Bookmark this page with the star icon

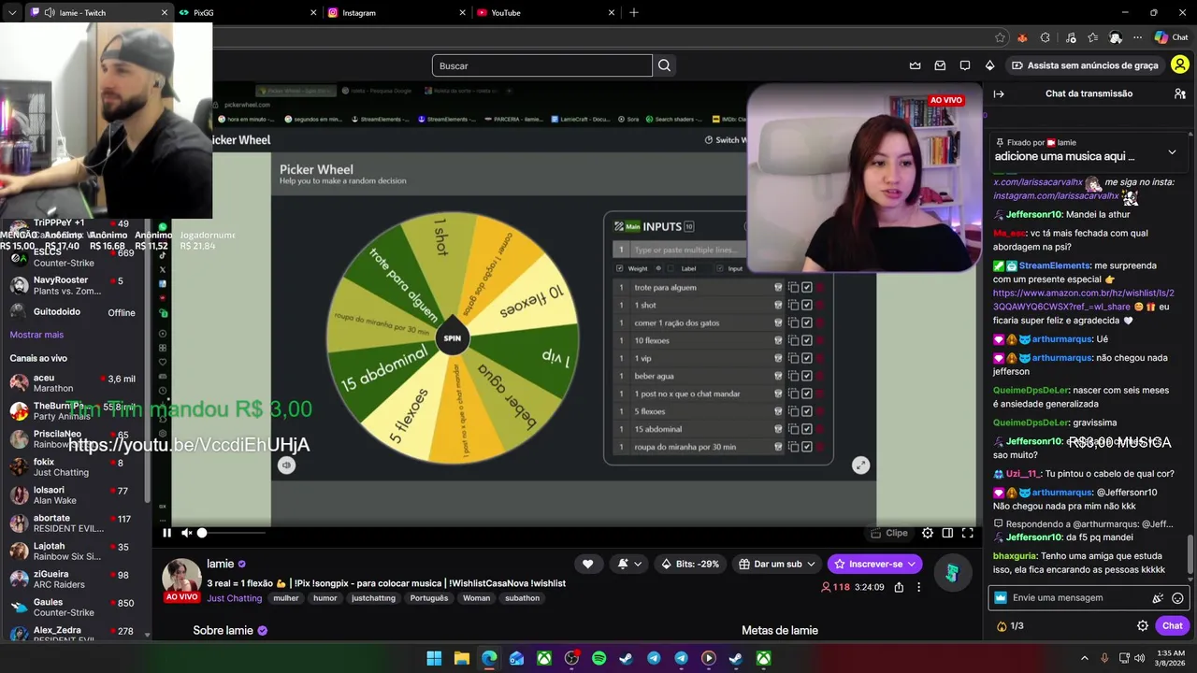1000,37
